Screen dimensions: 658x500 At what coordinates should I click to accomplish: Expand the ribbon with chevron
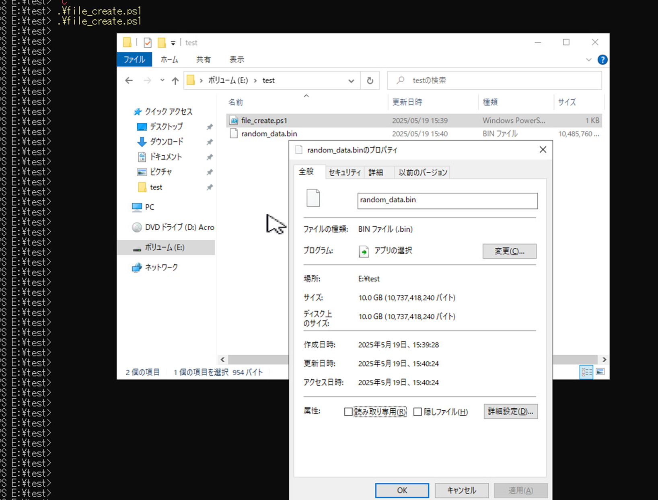tap(588, 60)
